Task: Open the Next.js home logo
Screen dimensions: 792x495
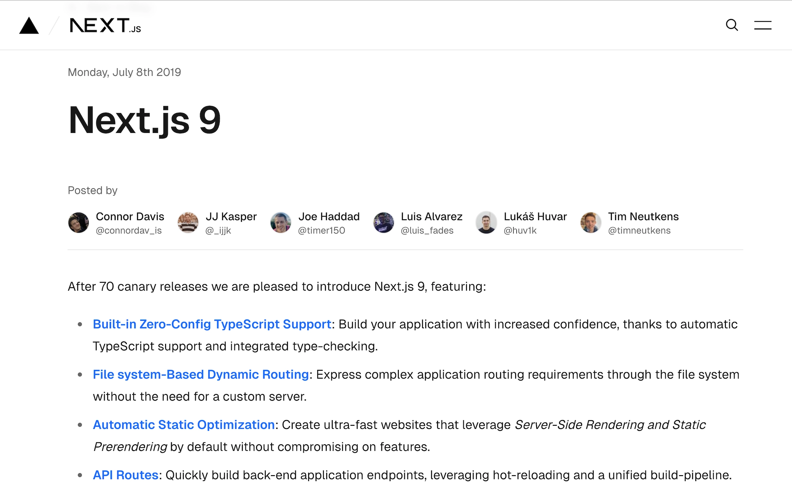Action: point(105,25)
